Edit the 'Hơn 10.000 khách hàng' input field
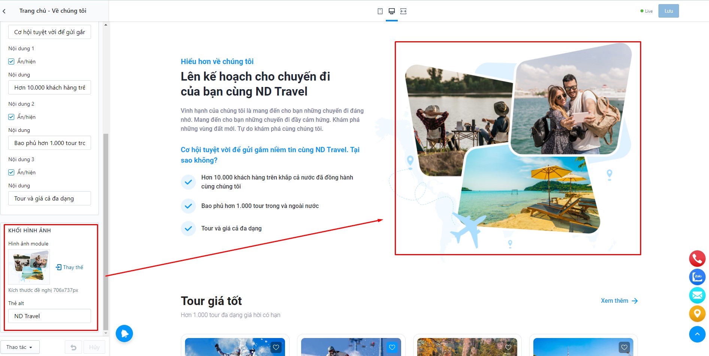Image resolution: width=709 pixels, height=356 pixels. point(49,87)
